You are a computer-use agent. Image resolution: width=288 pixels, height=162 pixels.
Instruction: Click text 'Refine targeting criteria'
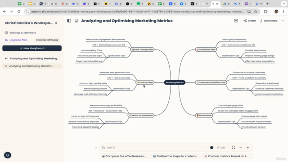[x=95, y=89]
